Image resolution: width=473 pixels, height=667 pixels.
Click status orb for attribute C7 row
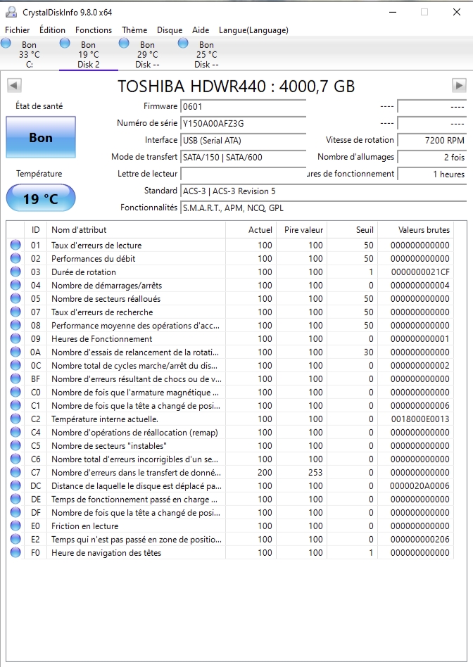(x=15, y=472)
